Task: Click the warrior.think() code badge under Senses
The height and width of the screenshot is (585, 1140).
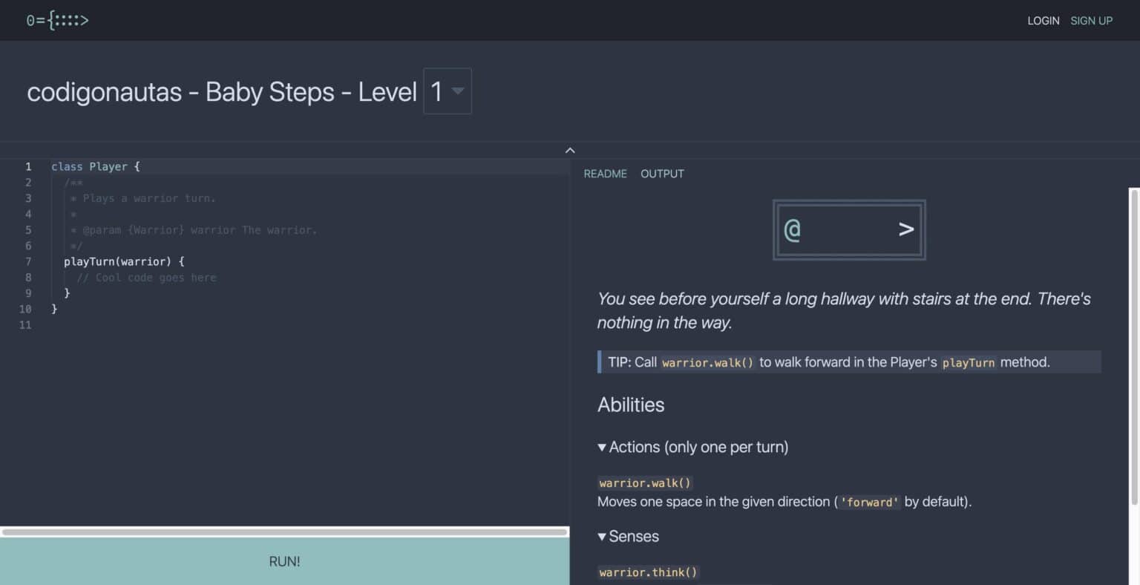Action: (647, 572)
